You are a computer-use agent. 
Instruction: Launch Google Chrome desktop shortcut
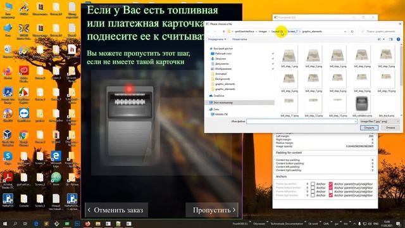coord(24,137)
